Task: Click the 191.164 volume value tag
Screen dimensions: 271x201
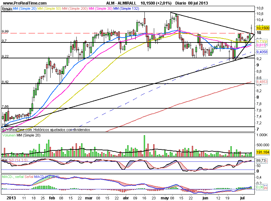Action: pyautogui.click(x=263, y=152)
